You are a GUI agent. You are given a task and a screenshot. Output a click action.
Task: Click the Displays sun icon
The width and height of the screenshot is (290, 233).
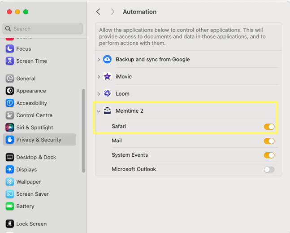click(9, 169)
